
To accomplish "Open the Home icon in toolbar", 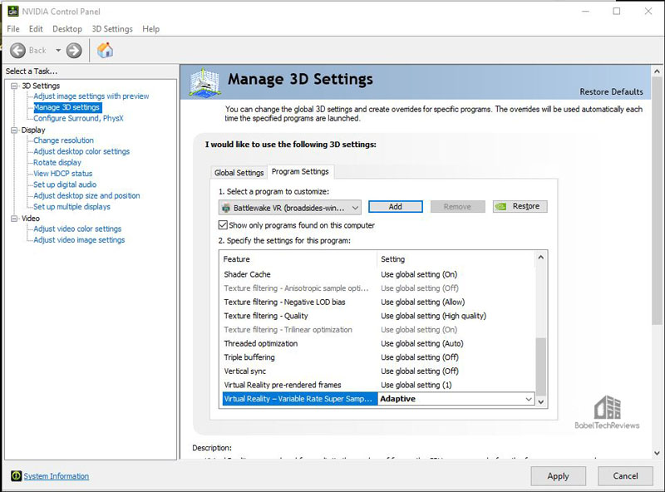I will (105, 50).
